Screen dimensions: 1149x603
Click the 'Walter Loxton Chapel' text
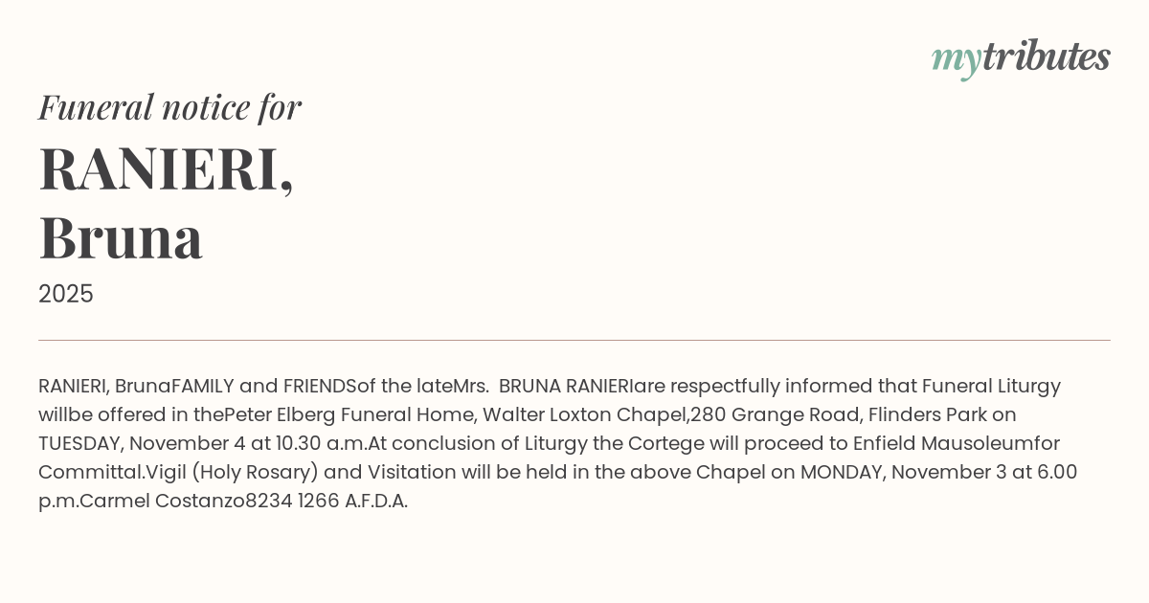[584, 414]
